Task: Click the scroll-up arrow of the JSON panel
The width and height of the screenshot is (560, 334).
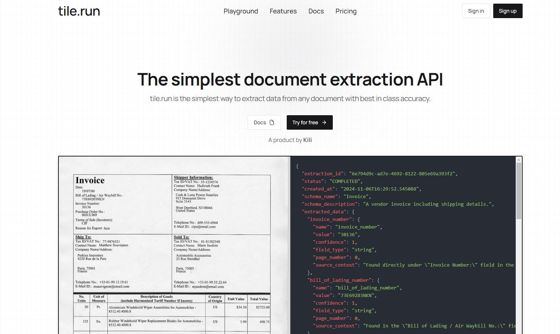Action: (x=519, y=160)
